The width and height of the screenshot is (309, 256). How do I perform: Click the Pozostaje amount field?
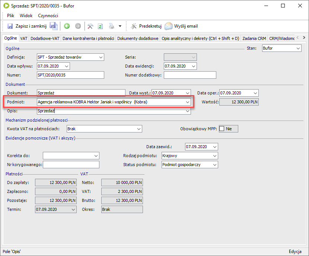point(56,200)
